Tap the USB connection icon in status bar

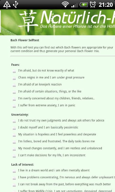(x=16, y=4)
